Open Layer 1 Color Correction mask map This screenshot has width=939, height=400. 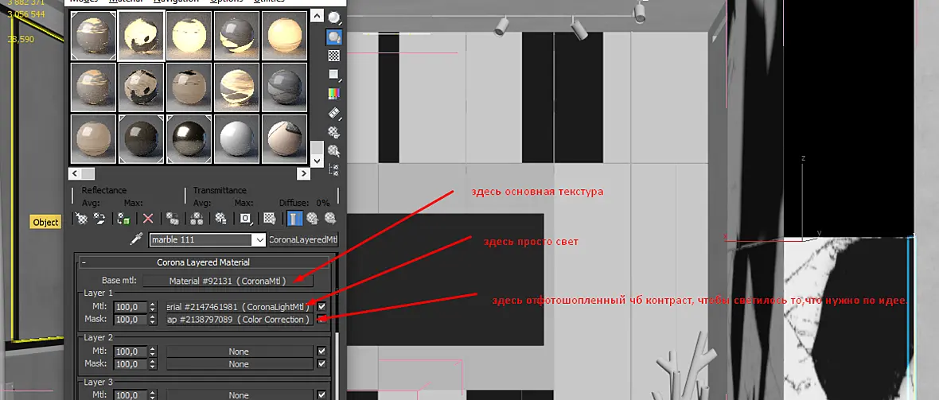240,320
